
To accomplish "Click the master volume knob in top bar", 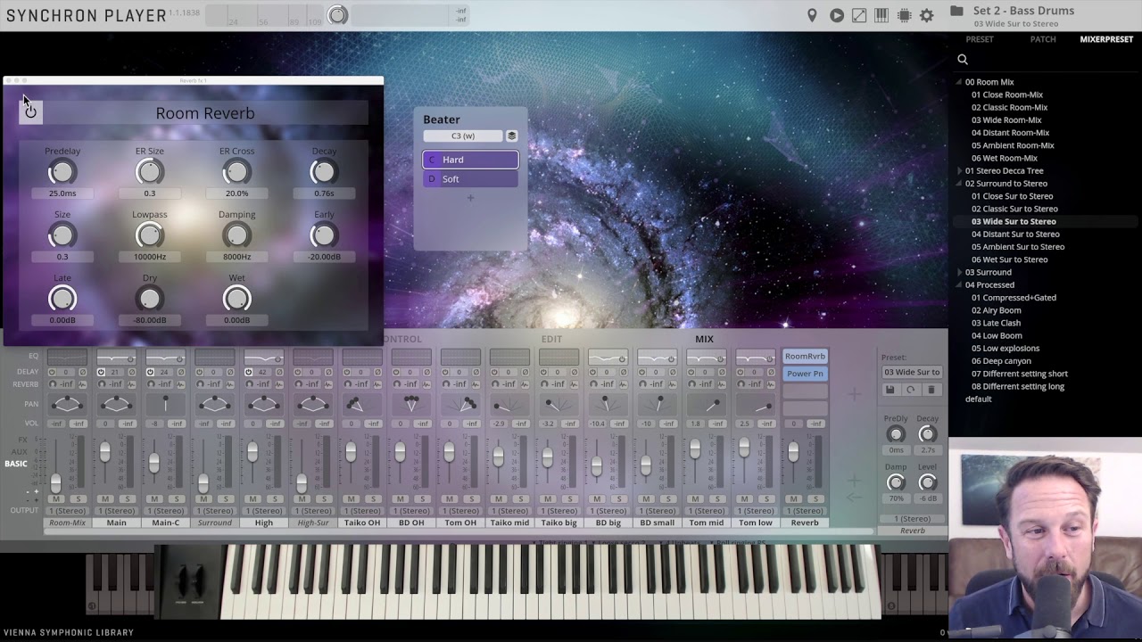I will pos(337,15).
